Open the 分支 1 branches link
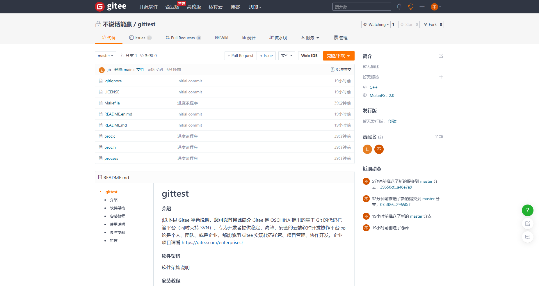The image size is (539, 286). pos(129,56)
